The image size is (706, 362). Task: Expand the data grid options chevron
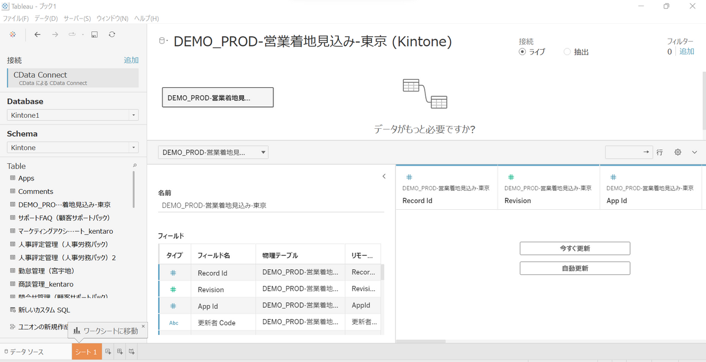point(694,152)
